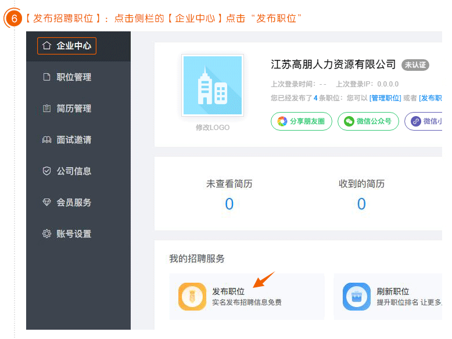Click the company logo building image
Image resolution: width=452 pixels, height=339 pixels.
coord(213,85)
